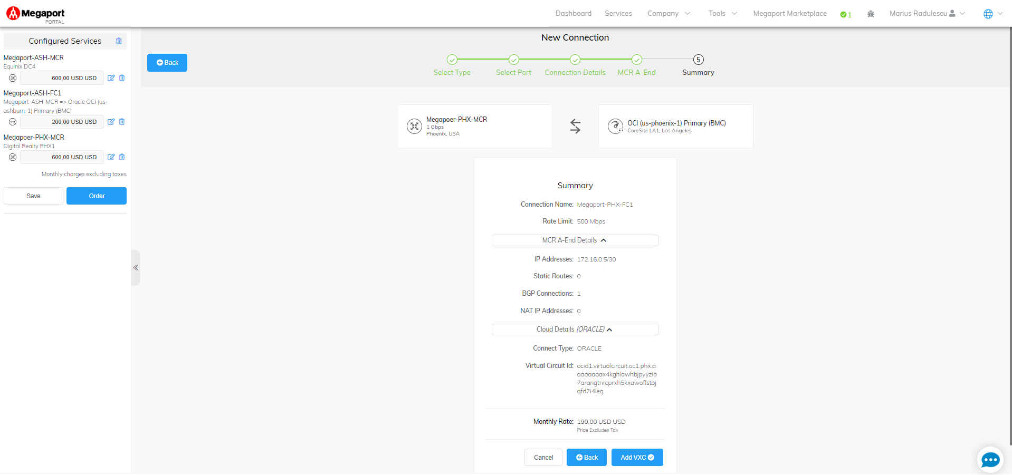Click the OCI (us-phoenix-1) Primary (BMC) card

click(676, 126)
